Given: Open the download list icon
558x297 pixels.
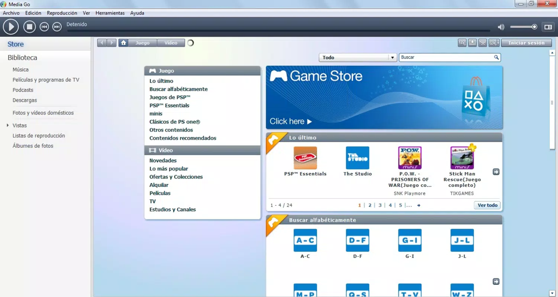Looking at the screenshot, I should (472, 43).
